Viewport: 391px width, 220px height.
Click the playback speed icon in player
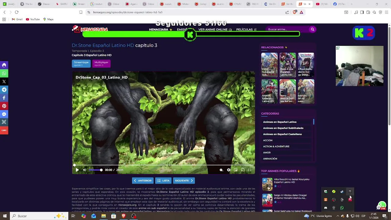point(221,170)
